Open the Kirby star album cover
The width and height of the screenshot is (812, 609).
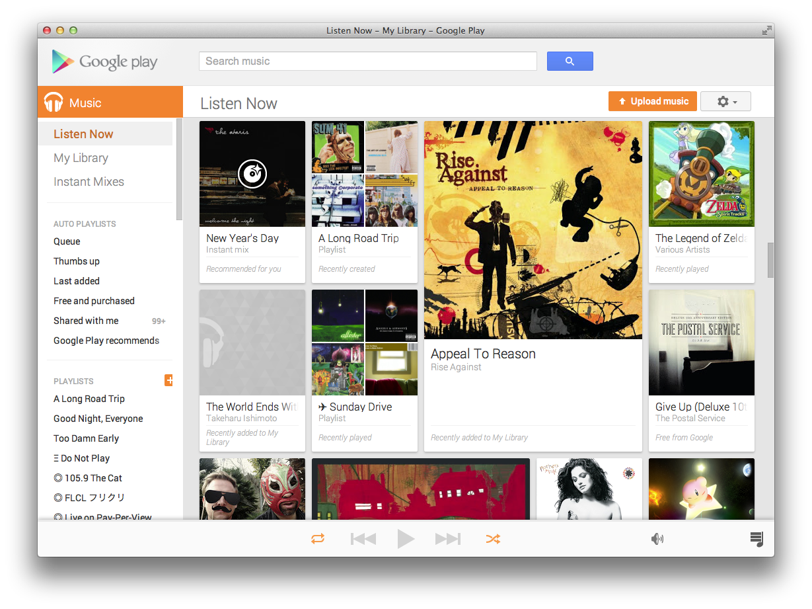click(x=702, y=489)
